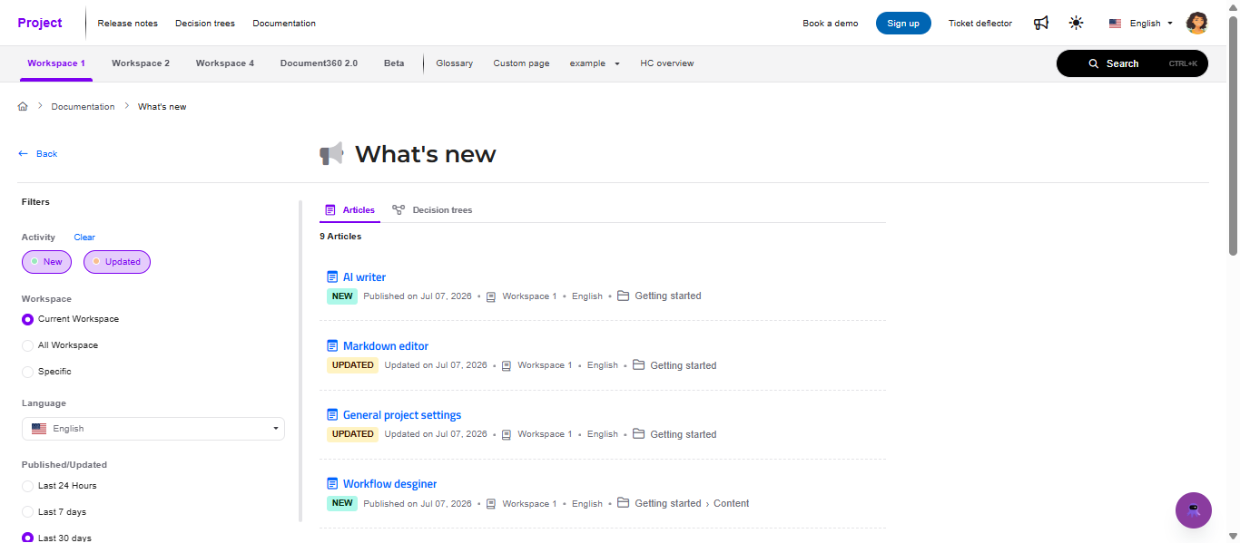Switch to Beta tab
The height and width of the screenshot is (543, 1240).
pyautogui.click(x=394, y=63)
